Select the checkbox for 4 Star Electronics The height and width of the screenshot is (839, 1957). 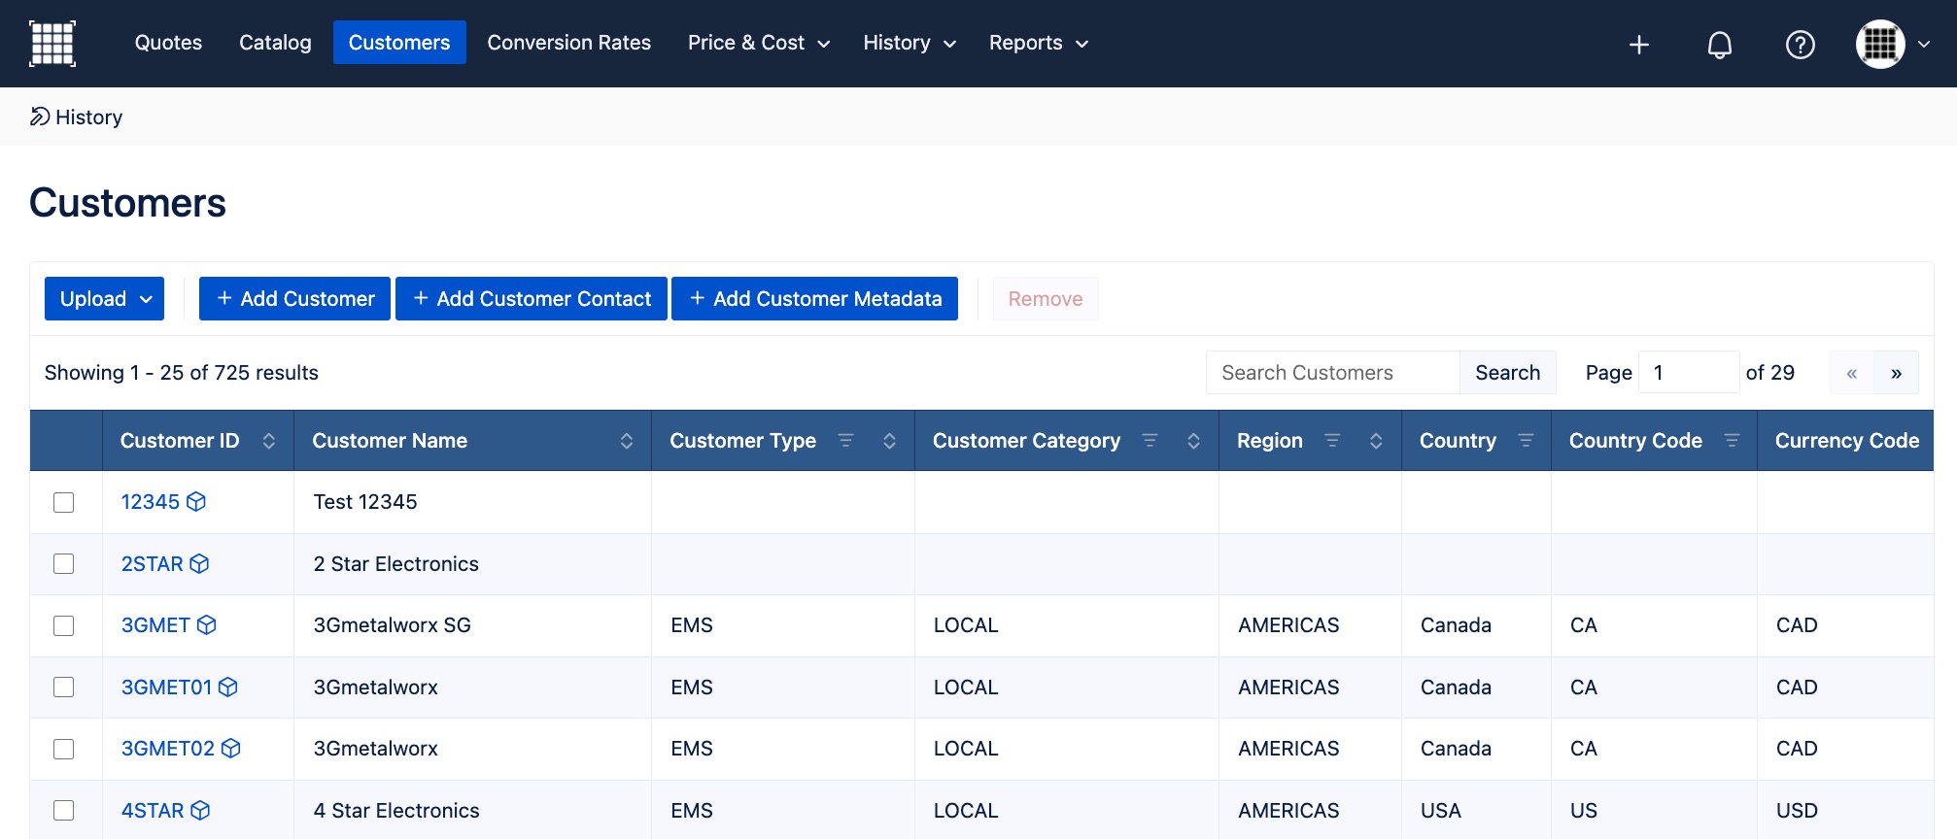click(64, 811)
